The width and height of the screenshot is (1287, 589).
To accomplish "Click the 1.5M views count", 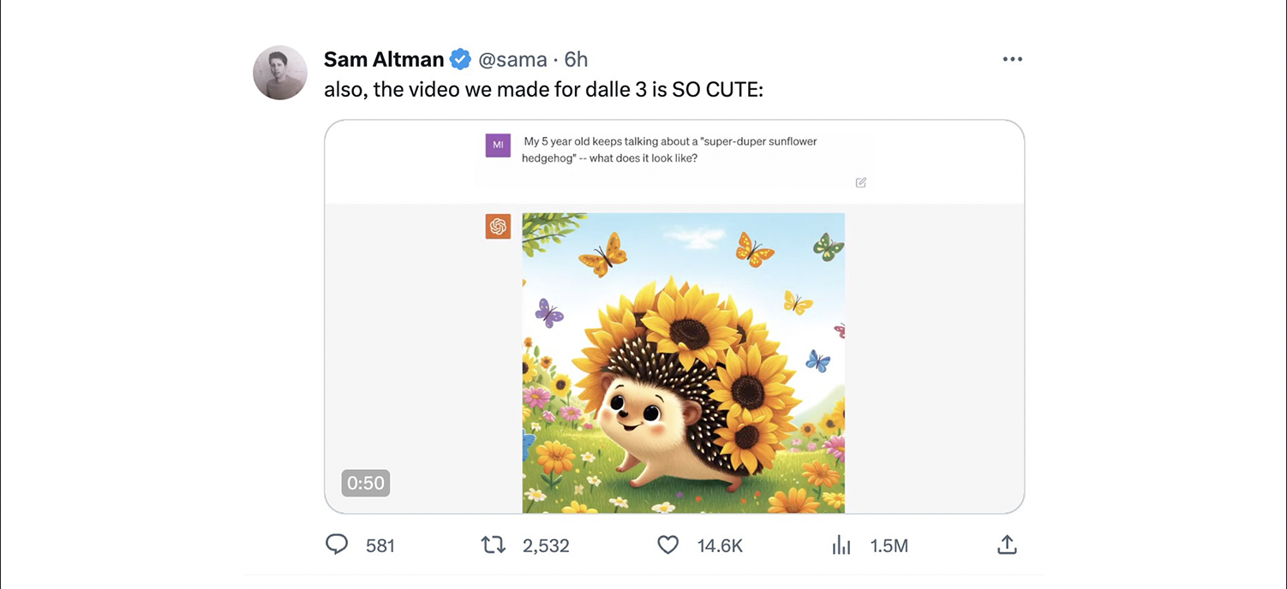I will click(889, 545).
